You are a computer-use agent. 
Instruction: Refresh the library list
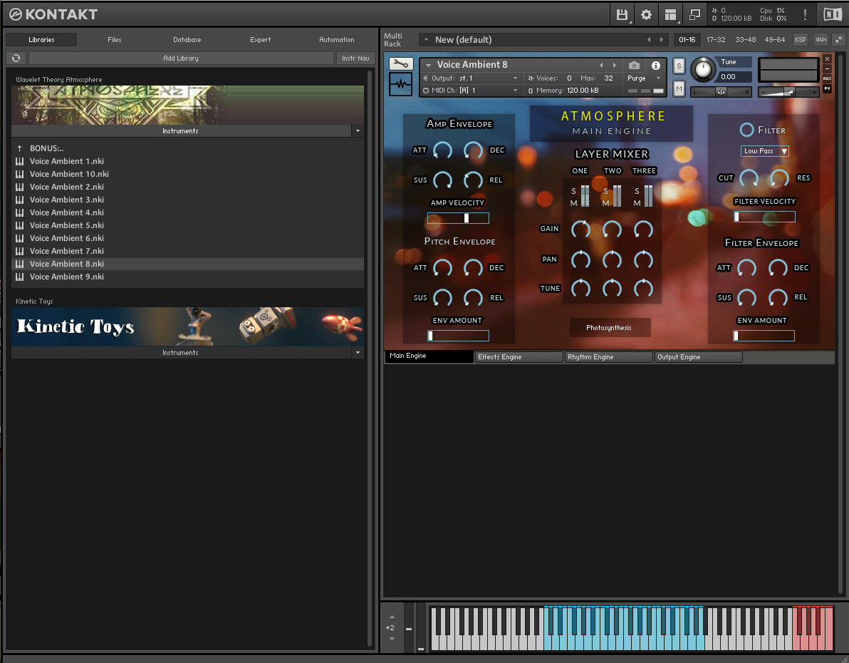point(16,58)
